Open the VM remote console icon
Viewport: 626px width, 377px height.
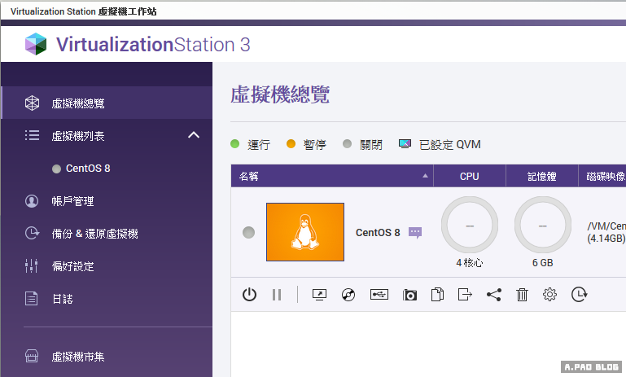coord(319,295)
